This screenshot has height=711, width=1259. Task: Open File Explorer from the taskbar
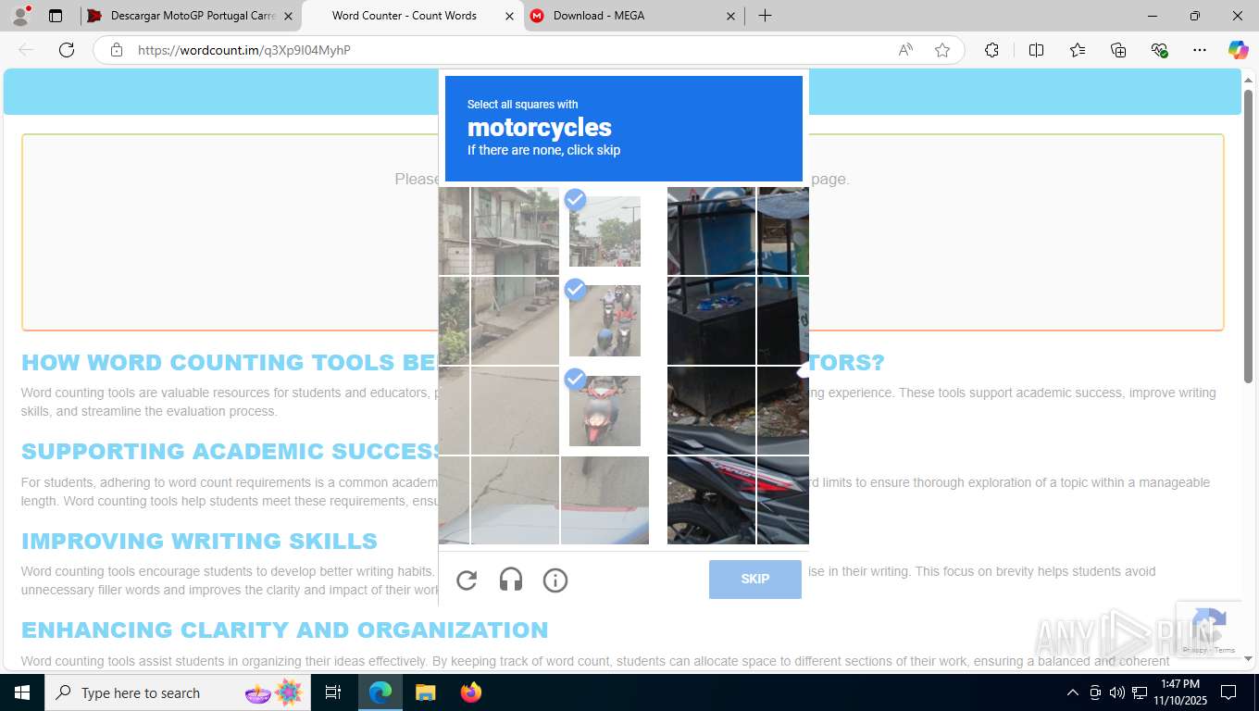[x=425, y=692]
